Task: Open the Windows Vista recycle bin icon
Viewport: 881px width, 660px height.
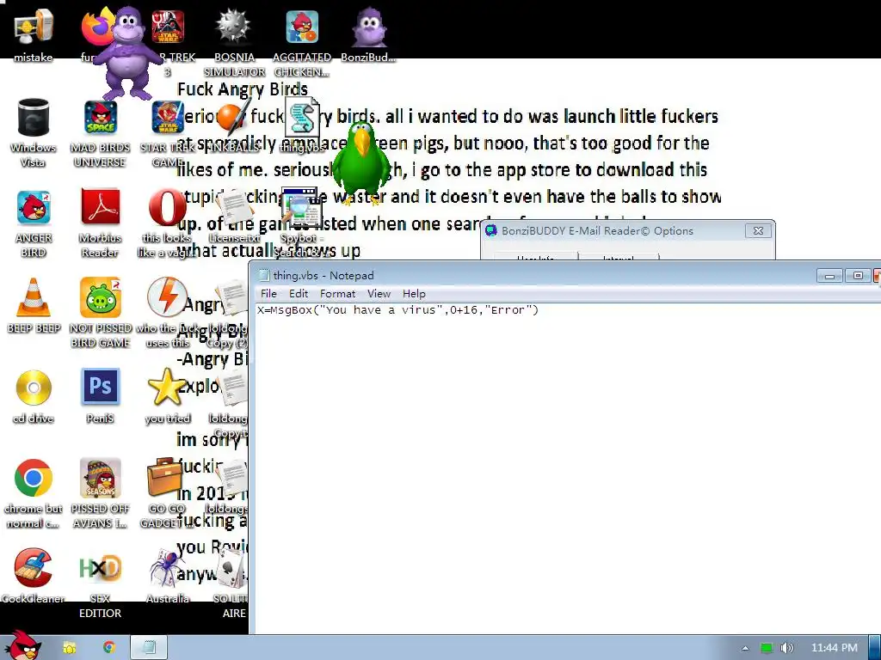Action: coord(34,117)
